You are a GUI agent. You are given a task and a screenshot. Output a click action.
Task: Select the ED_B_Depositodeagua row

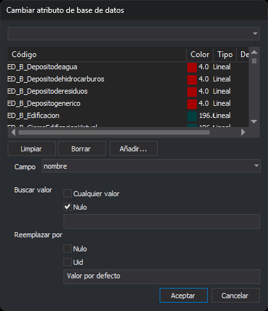[x=128, y=67]
